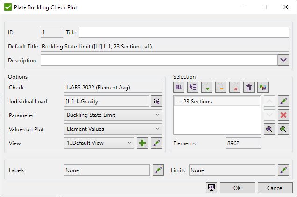This screenshot has height=197, width=297.
Task: Click the green plus icon beside View
Action: [x=142, y=143]
